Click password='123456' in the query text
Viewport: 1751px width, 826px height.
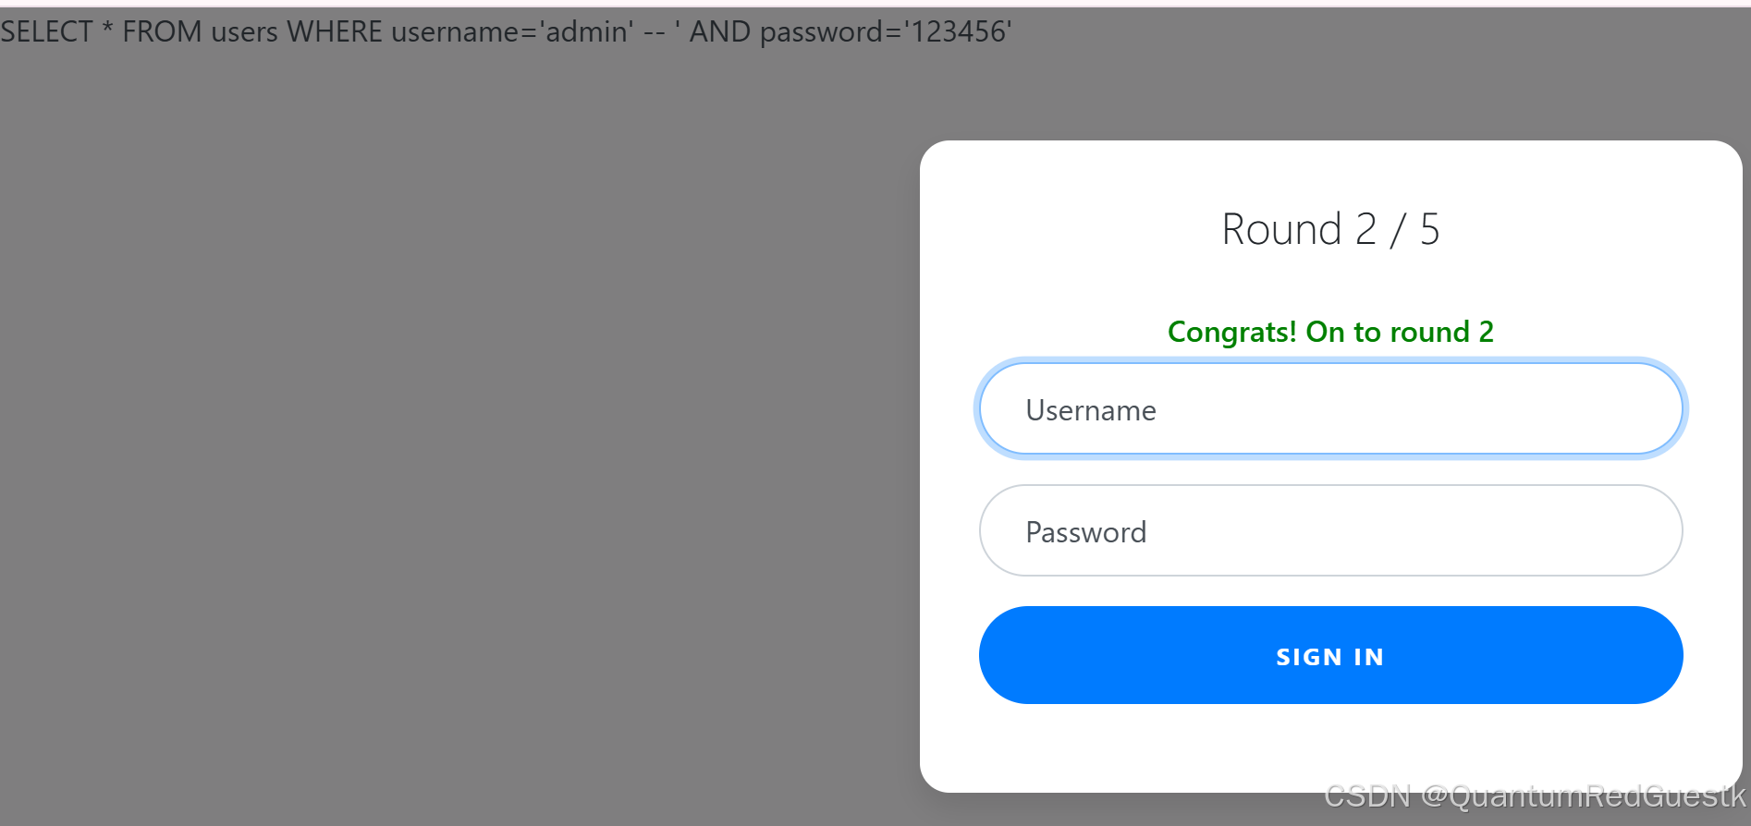pyautogui.click(x=886, y=31)
